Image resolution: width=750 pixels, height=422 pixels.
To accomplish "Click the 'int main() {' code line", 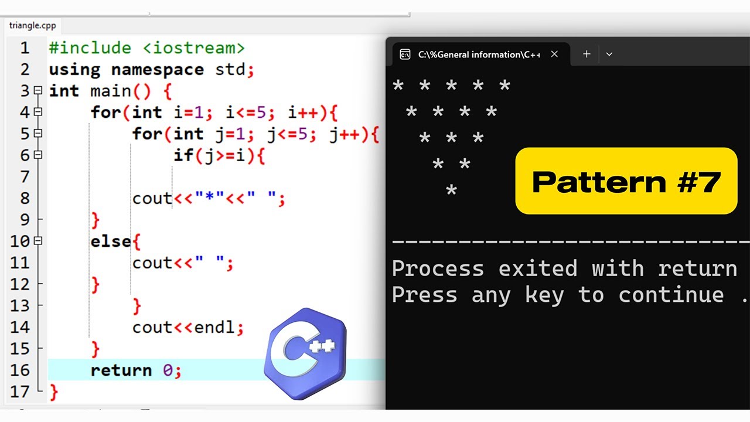I will click(110, 91).
